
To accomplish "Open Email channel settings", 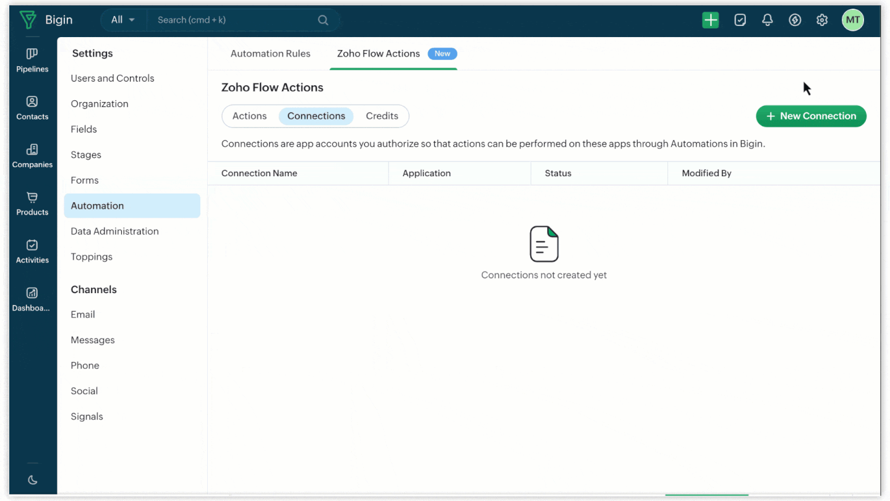I will (x=83, y=314).
